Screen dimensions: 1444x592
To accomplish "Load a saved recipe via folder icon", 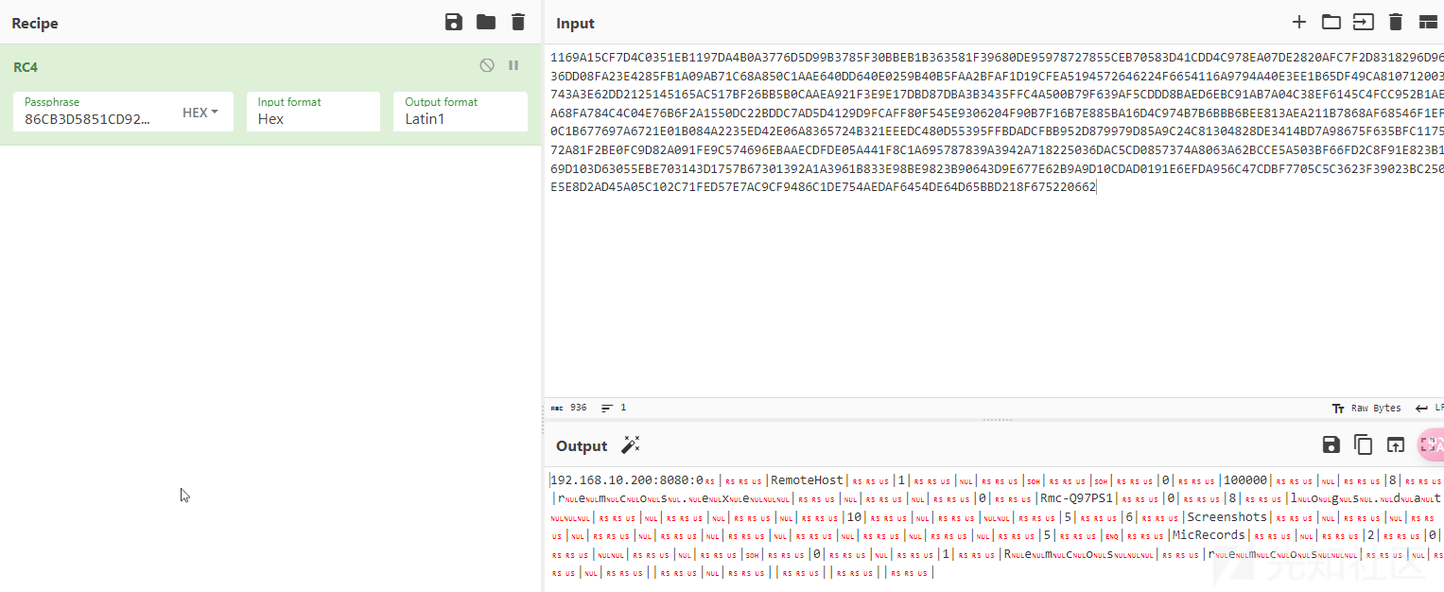I will [x=486, y=23].
